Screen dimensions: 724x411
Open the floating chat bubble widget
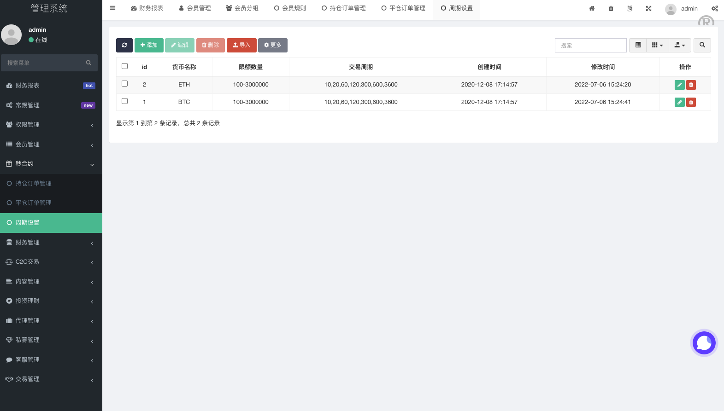coord(704,343)
